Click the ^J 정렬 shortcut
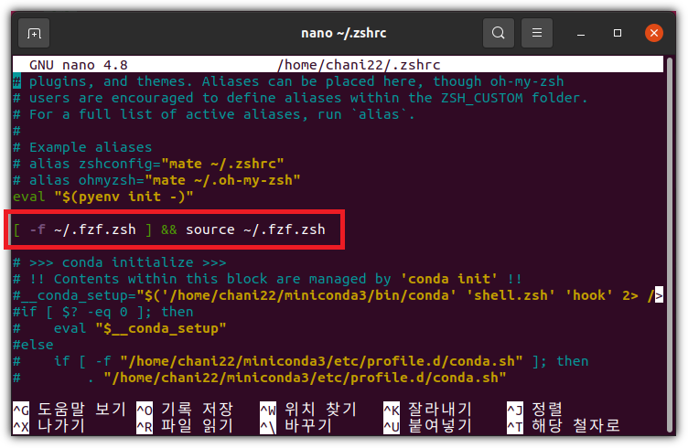 535,409
